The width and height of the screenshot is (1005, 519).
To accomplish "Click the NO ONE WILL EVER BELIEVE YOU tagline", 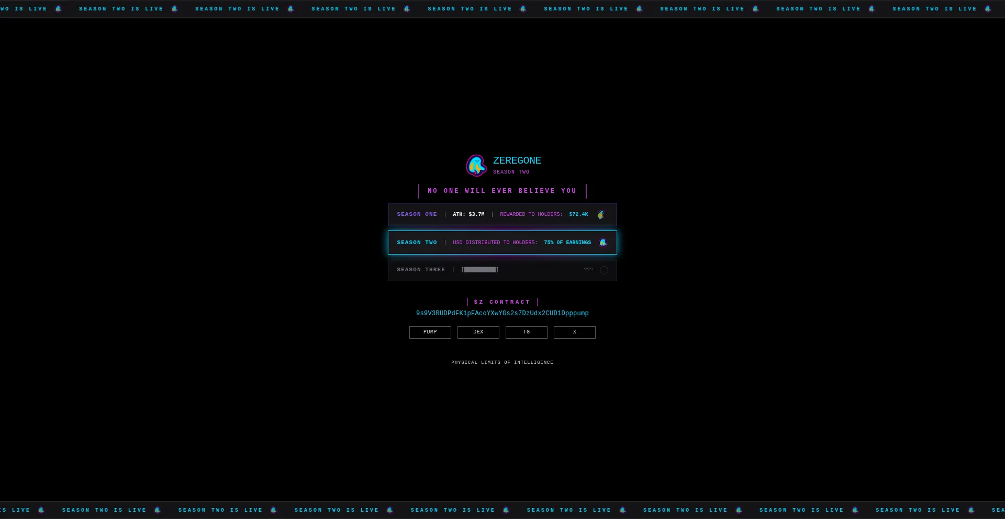I will (x=502, y=191).
